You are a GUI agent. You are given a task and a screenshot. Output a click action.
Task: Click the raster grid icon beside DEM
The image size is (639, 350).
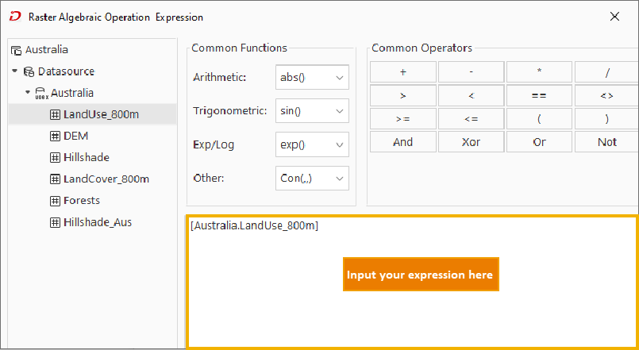tap(56, 136)
